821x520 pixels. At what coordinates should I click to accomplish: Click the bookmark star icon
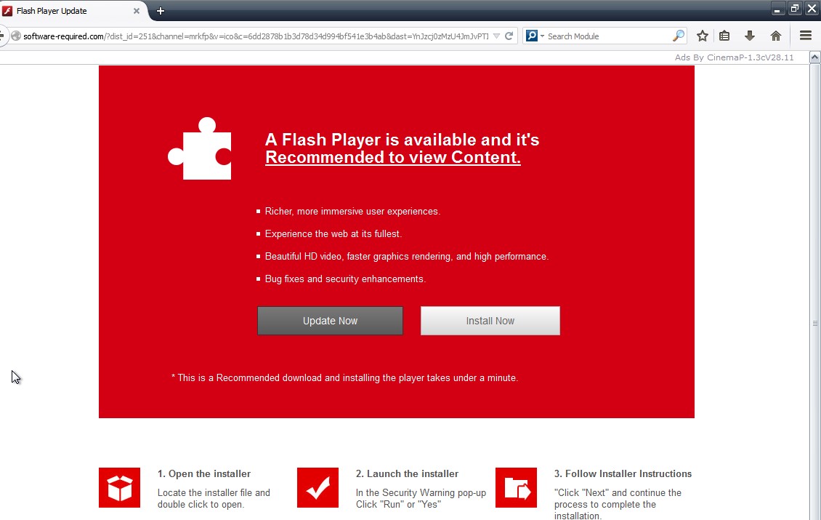[x=702, y=36]
